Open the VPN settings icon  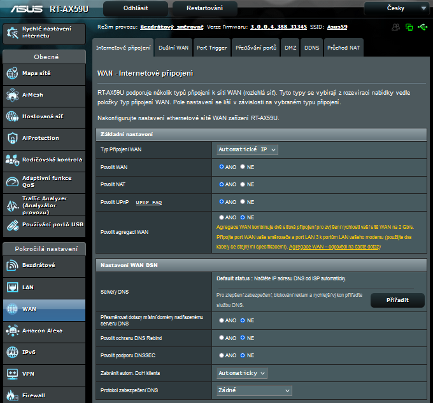pos(12,374)
